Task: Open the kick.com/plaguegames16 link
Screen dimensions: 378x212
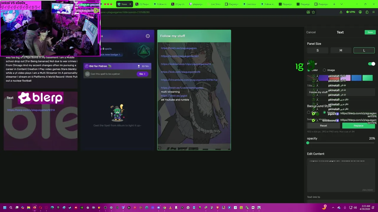Action: click(180, 72)
